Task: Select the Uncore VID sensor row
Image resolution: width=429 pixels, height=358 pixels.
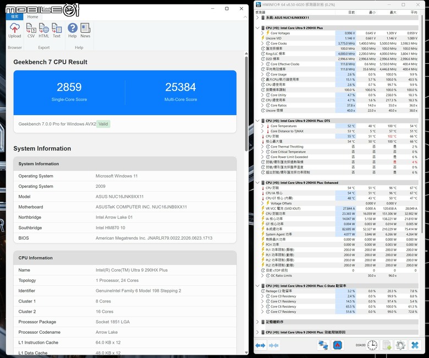Action: tap(339, 39)
